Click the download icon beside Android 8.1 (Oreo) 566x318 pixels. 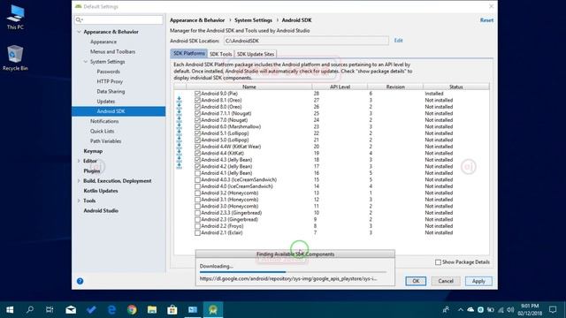[x=179, y=100]
